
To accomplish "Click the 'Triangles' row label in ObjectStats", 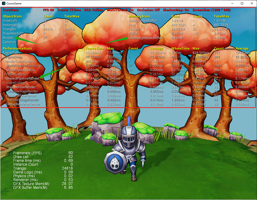I will point(9,29).
